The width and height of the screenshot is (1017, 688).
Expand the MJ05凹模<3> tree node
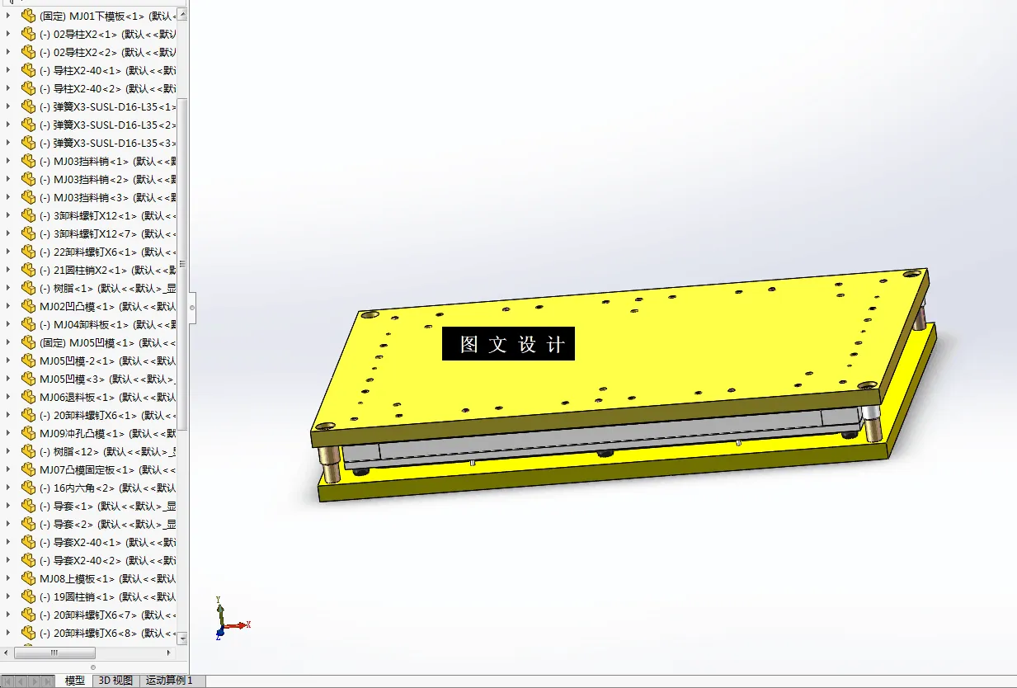8,379
